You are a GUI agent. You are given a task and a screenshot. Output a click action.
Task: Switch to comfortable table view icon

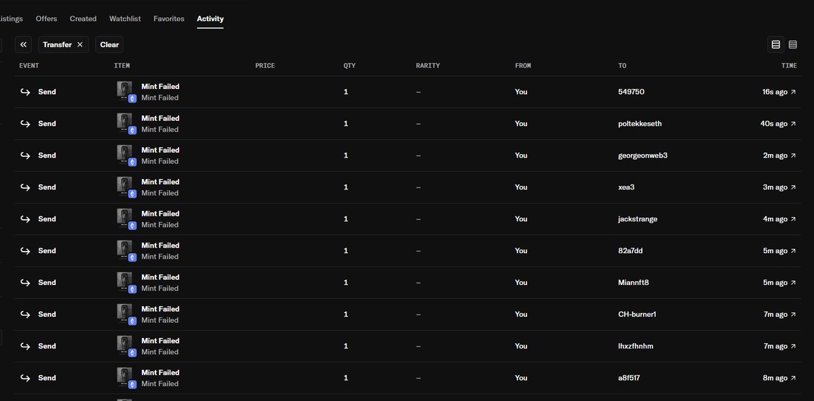tap(776, 45)
